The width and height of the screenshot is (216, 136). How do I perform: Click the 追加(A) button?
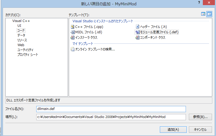pos(173,129)
